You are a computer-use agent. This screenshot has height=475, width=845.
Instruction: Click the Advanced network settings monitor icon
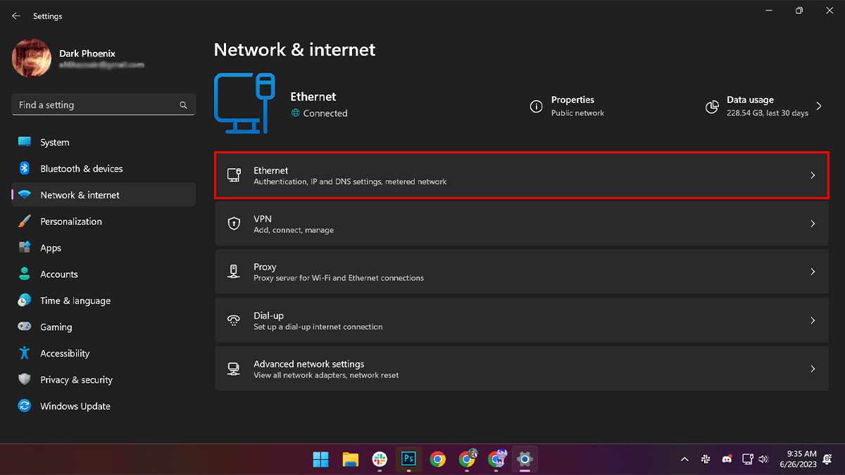point(234,368)
